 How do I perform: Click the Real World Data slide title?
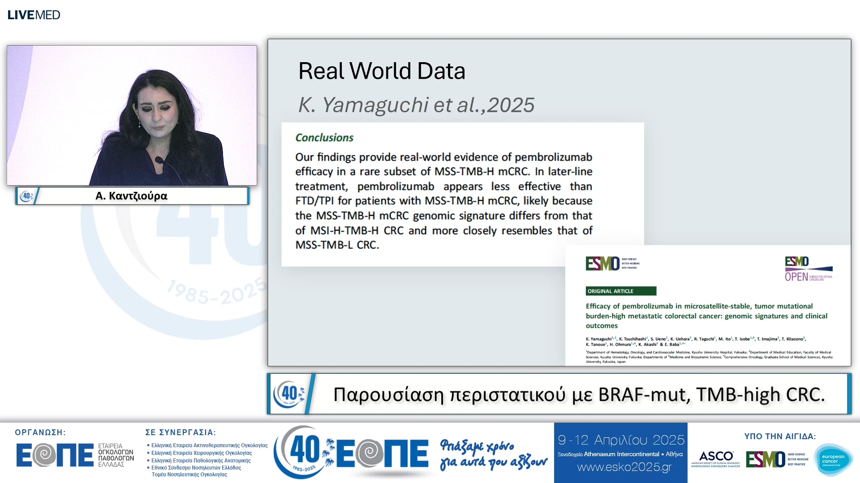(x=382, y=71)
